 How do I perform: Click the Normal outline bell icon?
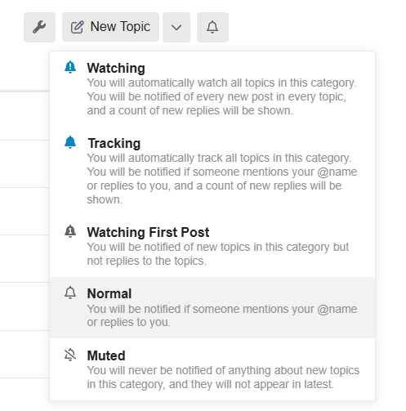point(70,293)
